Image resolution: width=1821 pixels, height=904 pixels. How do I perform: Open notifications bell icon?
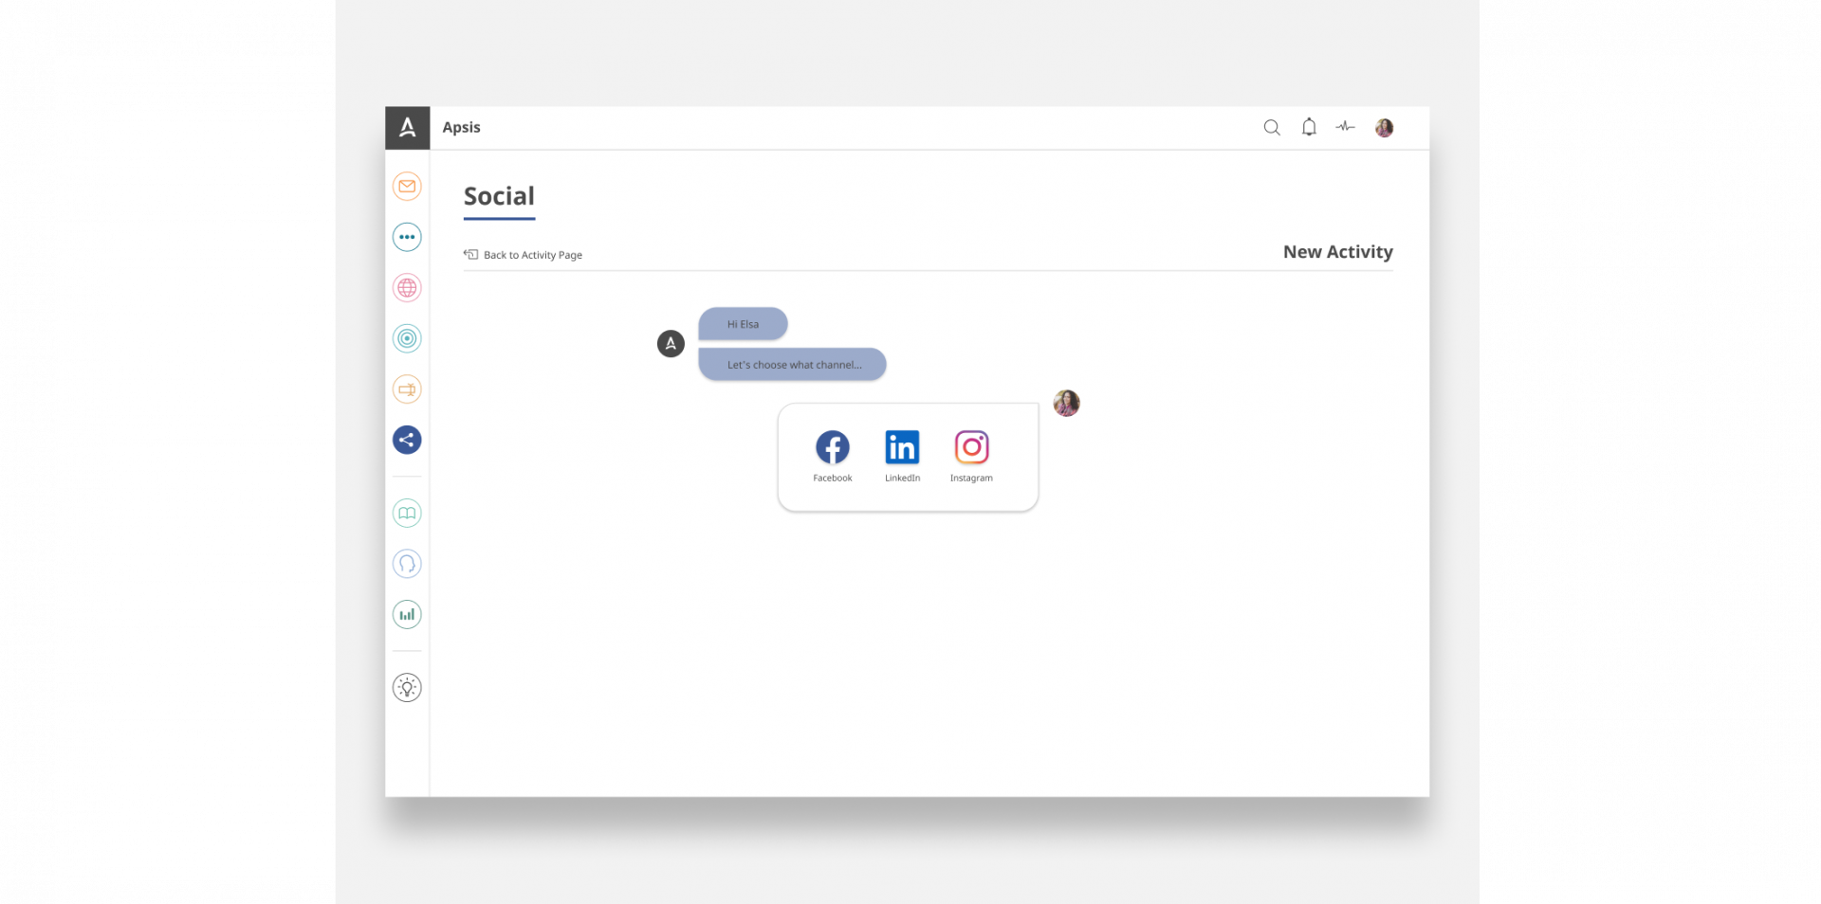(1309, 127)
